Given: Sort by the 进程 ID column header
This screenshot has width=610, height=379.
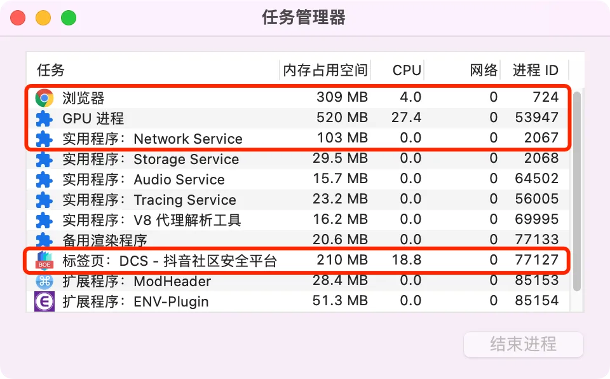Looking at the screenshot, I should click(535, 70).
